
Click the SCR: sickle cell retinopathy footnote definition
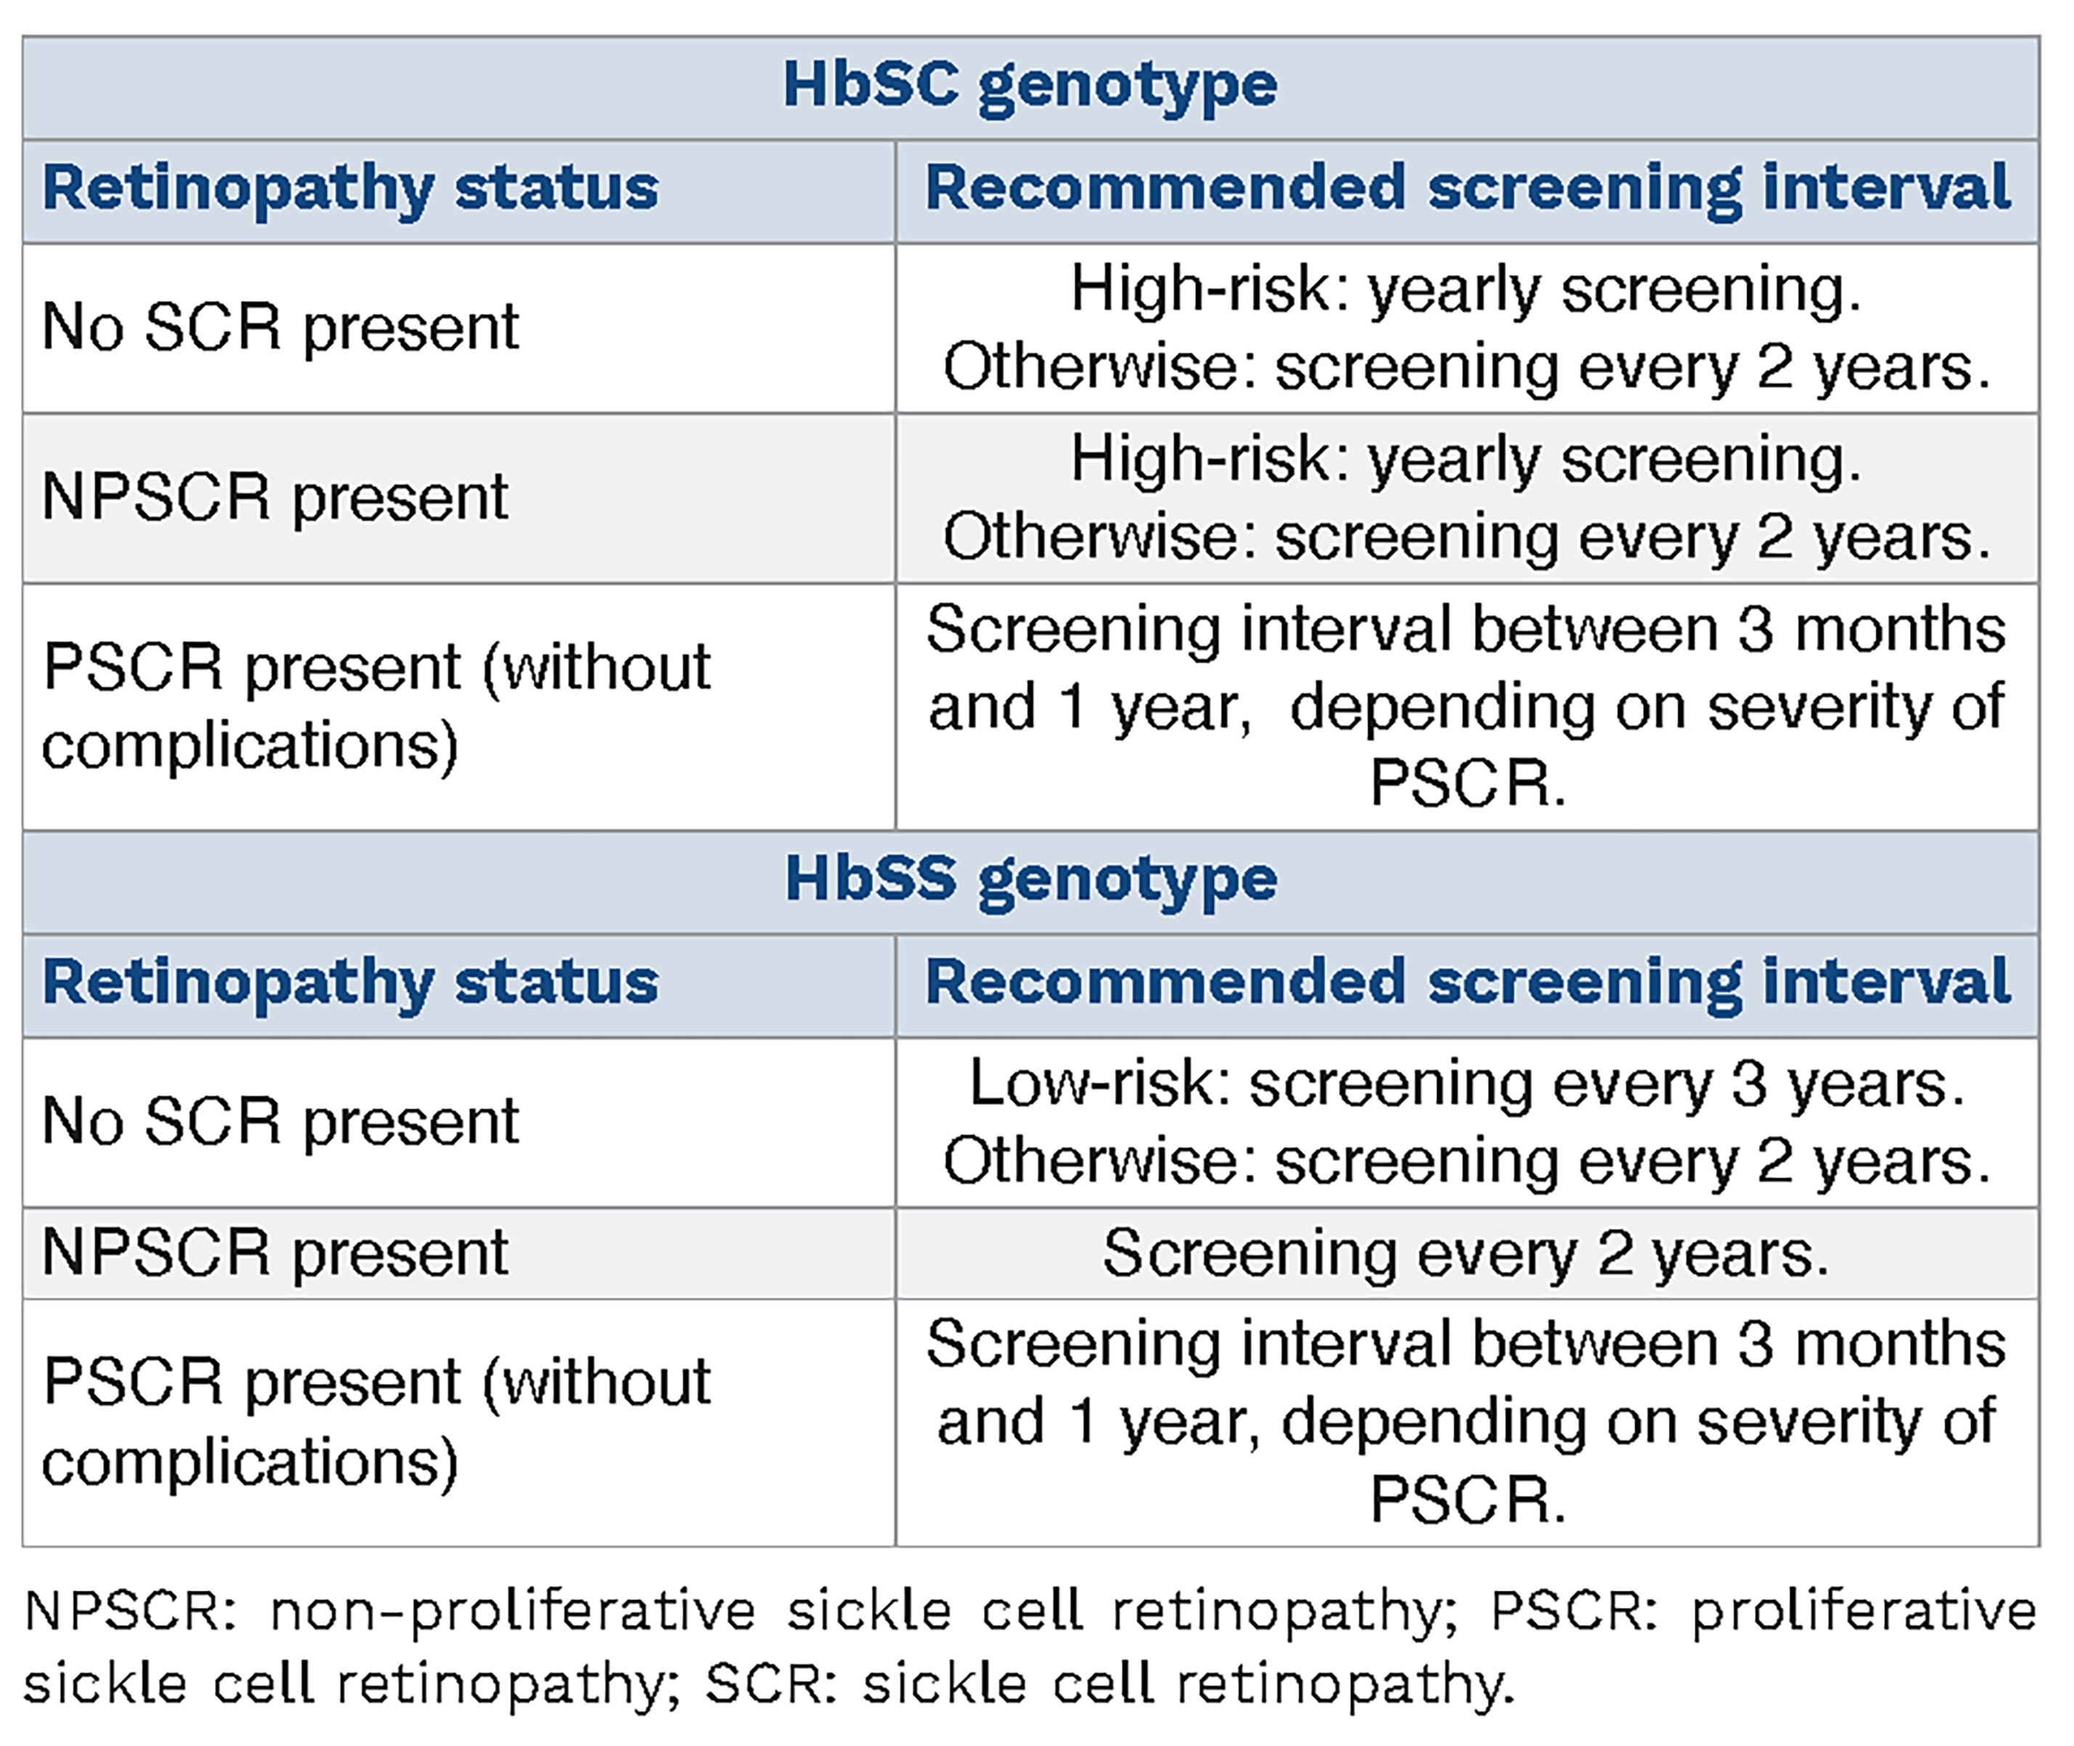coord(1109,1684)
